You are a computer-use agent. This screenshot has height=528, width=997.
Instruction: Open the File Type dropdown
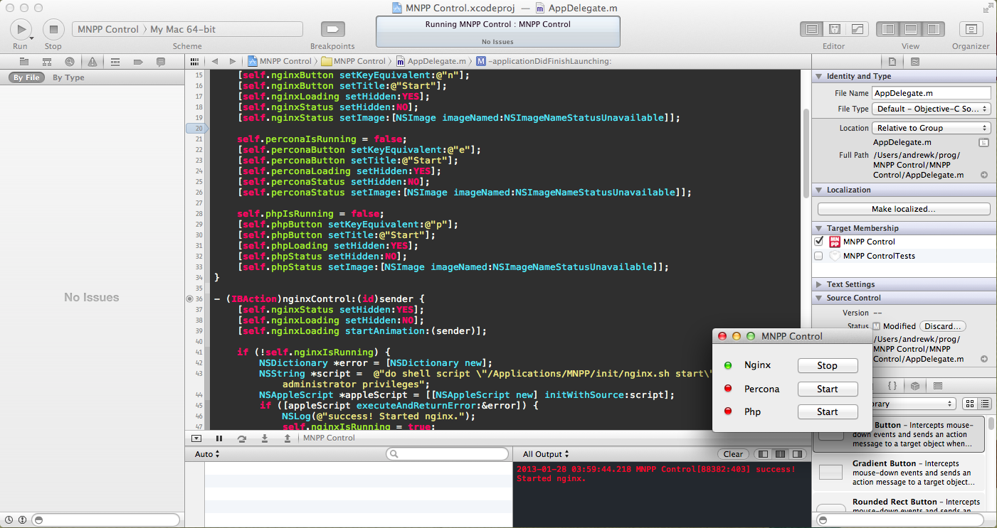tap(932, 109)
